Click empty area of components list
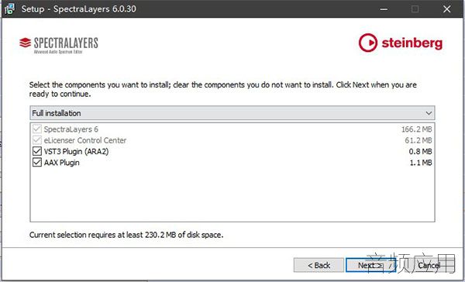The height and width of the screenshot is (282, 465). pyautogui.click(x=232, y=194)
